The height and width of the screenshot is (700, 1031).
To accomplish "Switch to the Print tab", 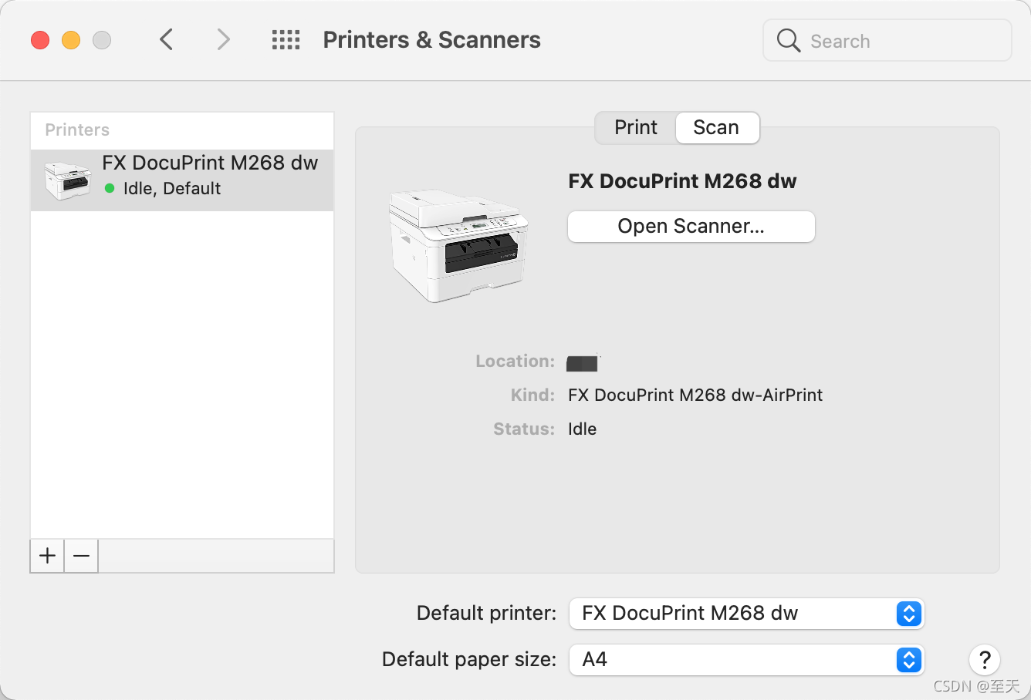I will pos(636,128).
